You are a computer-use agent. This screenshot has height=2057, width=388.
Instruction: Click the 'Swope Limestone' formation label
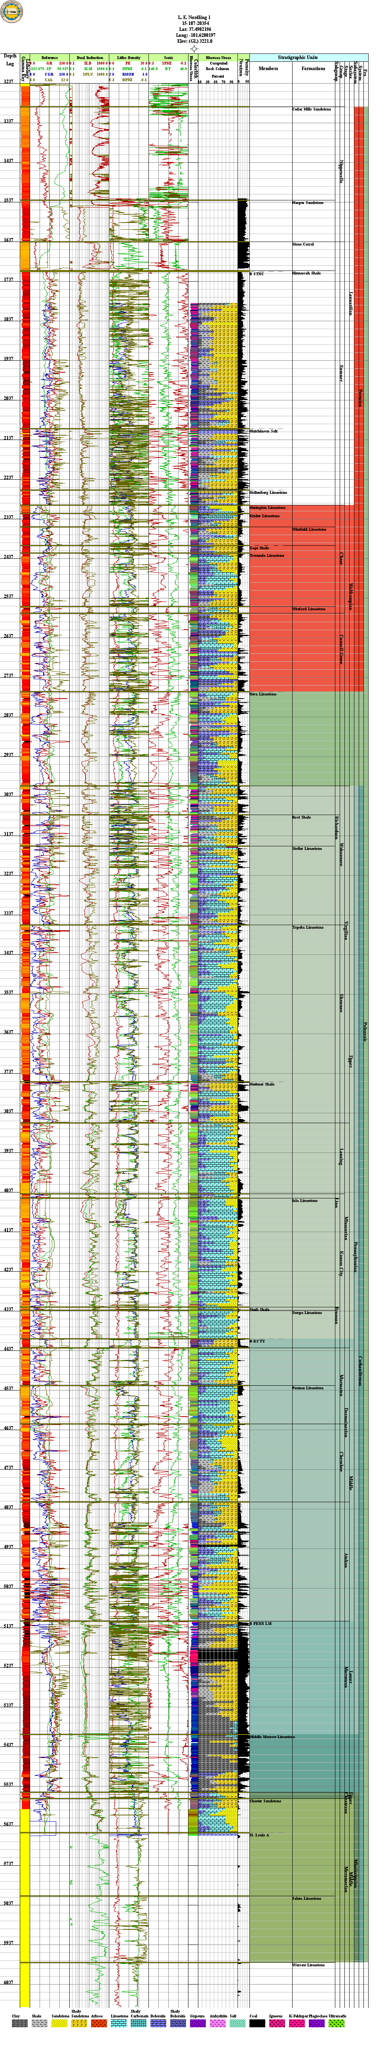point(307,1313)
